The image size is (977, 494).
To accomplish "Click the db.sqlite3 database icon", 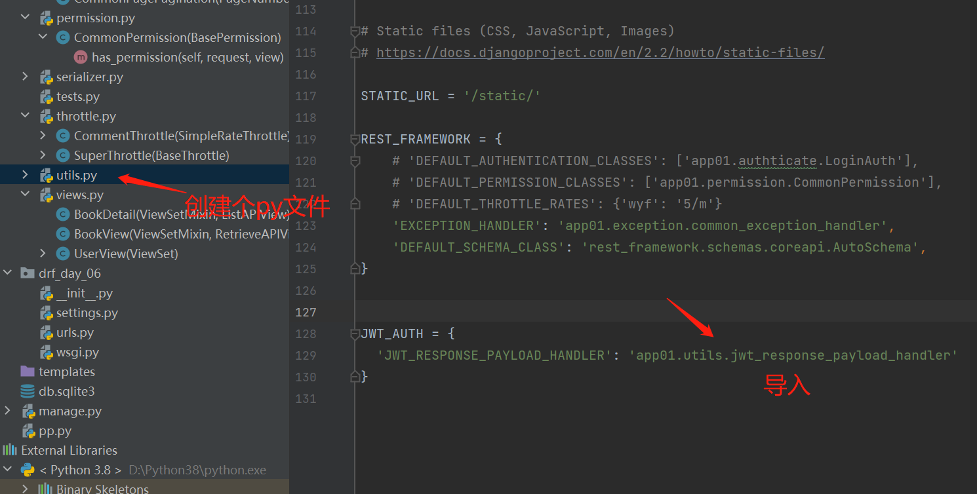I will tap(28, 391).
